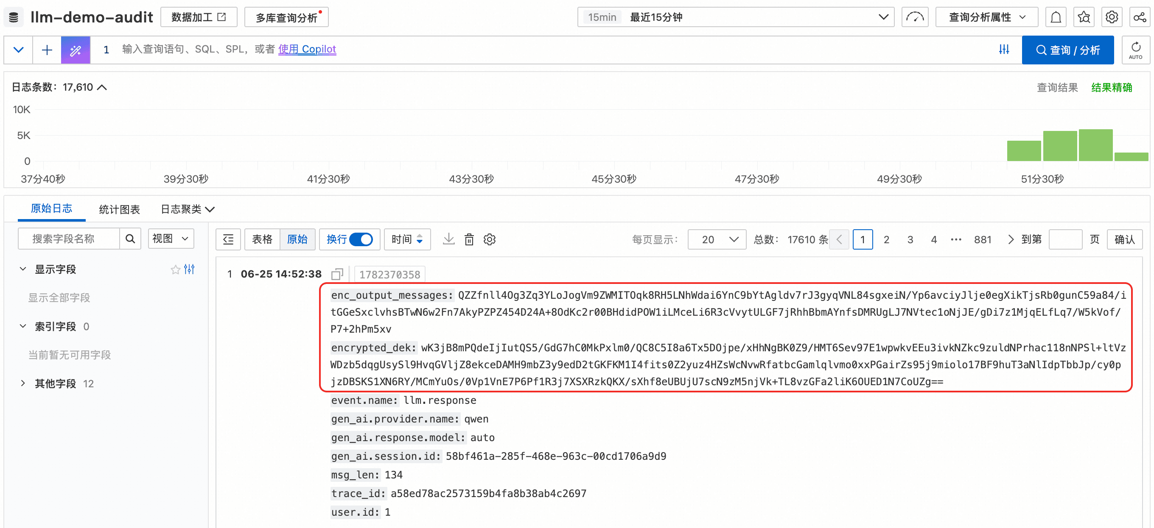Open the 最近15分钟 time range dropdown
The width and height of the screenshot is (1154, 528).
coord(735,17)
